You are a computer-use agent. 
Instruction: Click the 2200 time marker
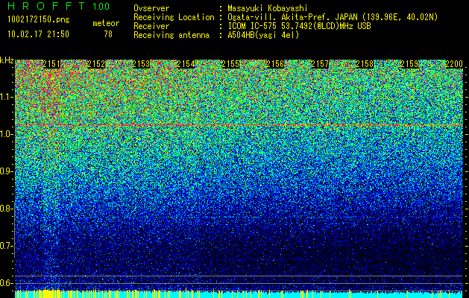(x=454, y=64)
